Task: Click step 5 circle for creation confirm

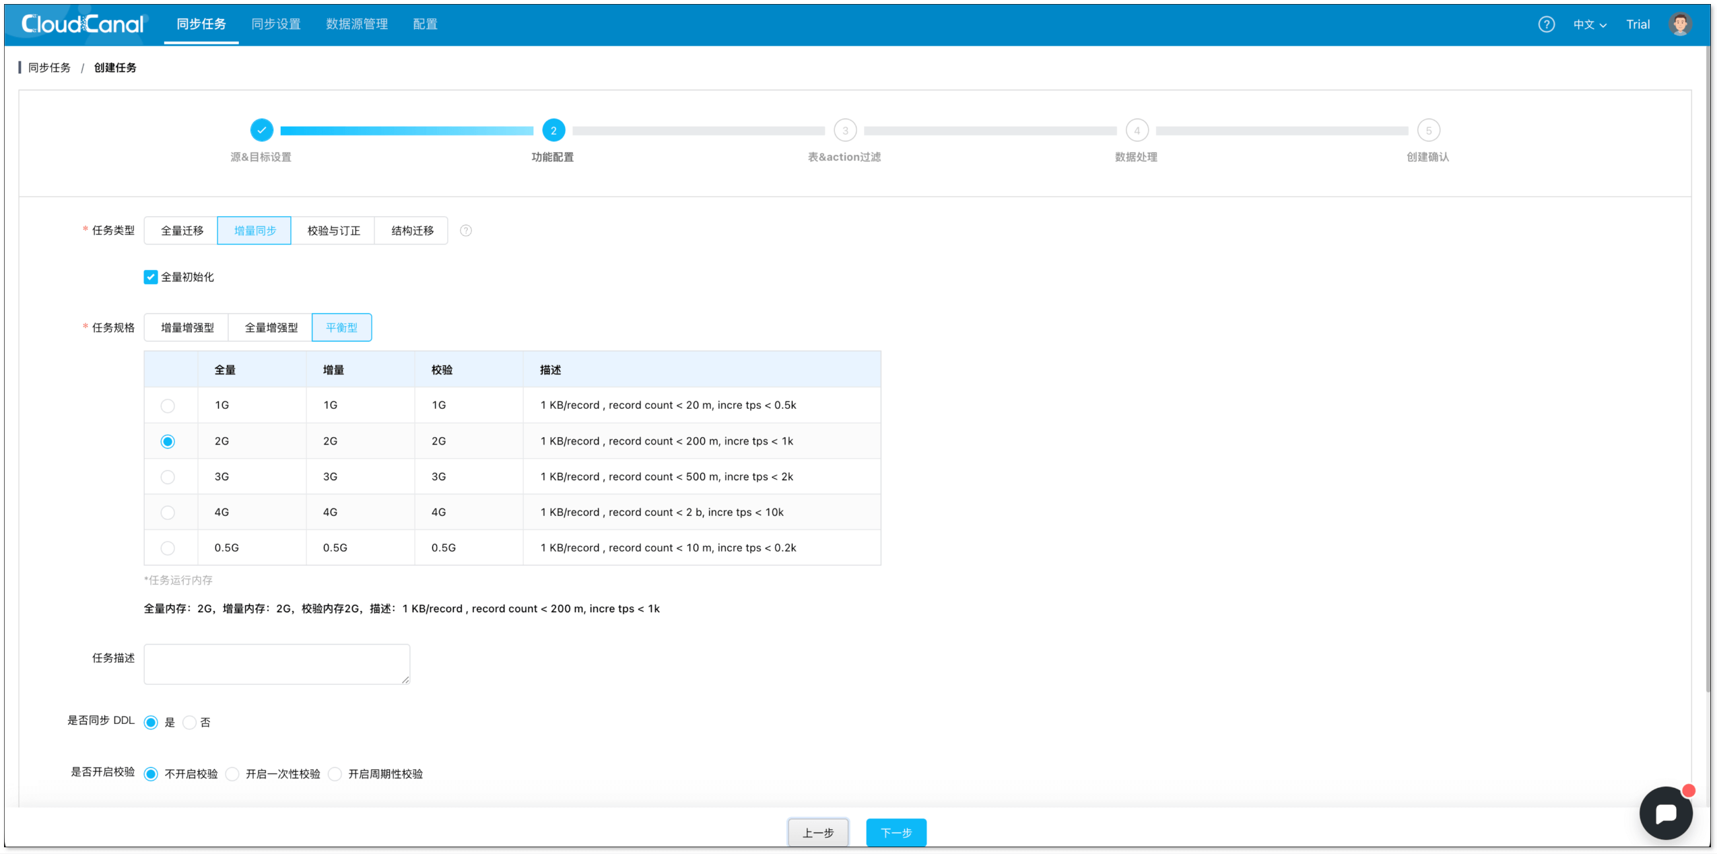Action: (x=1428, y=130)
